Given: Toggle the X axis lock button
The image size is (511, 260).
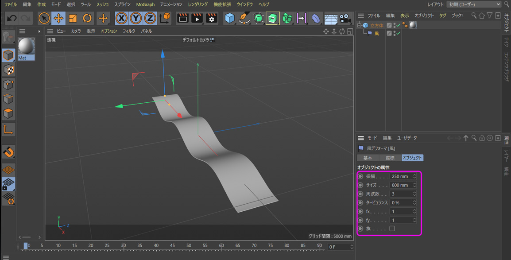Looking at the screenshot, I should click(x=121, y=18).
